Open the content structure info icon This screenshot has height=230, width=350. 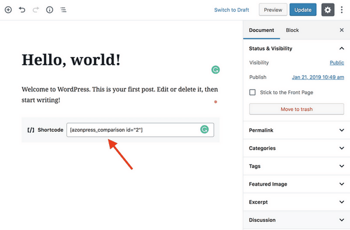click(50, 10)
